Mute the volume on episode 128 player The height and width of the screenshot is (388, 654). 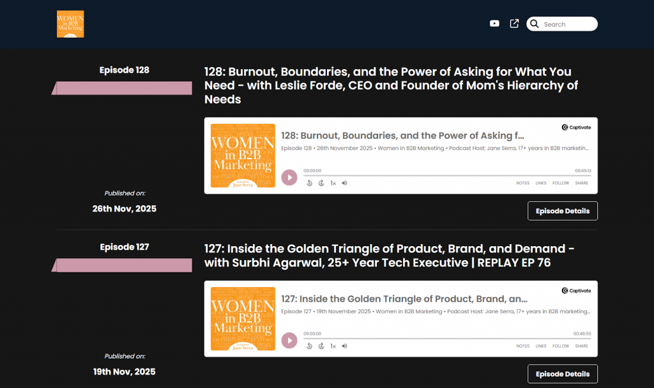click(344, 183)
